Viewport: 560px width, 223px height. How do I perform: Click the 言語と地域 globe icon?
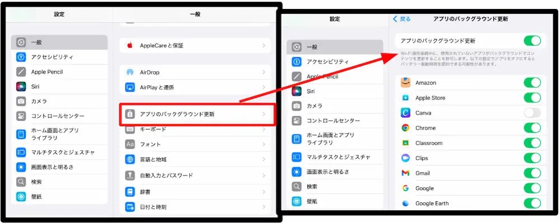coord(130,159)
